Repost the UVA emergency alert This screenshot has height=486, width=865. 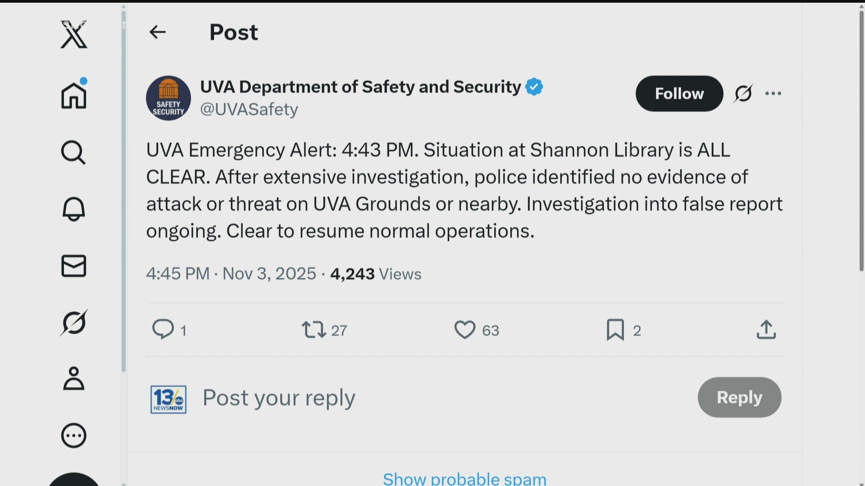(315, 329)
